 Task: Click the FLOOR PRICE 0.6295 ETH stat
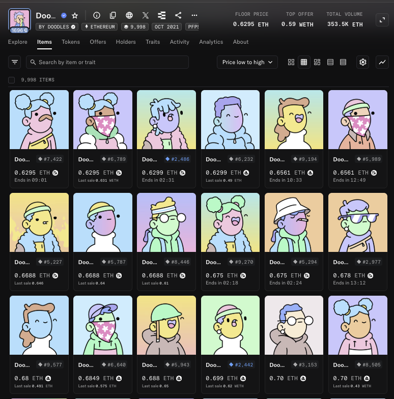pos(251,19)
